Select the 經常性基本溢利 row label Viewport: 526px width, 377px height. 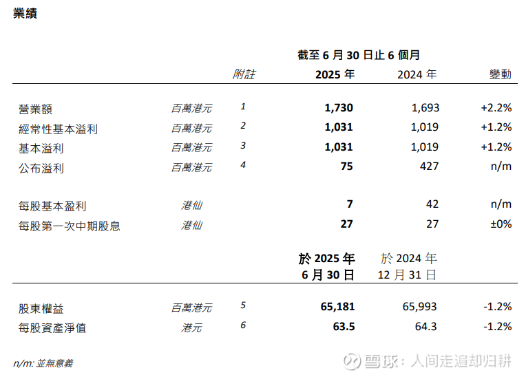(x=58, y=129)
